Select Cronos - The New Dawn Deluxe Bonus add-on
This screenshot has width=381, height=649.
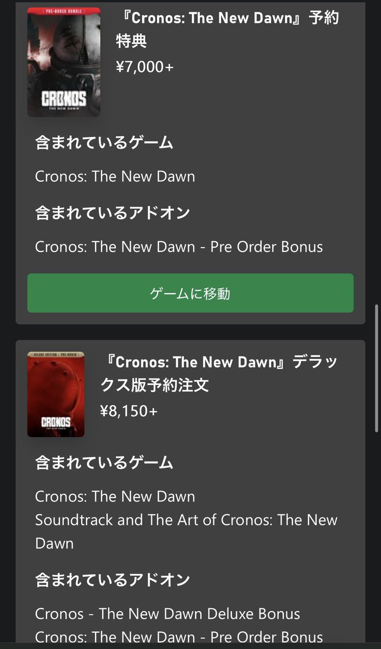pos(168,614)
